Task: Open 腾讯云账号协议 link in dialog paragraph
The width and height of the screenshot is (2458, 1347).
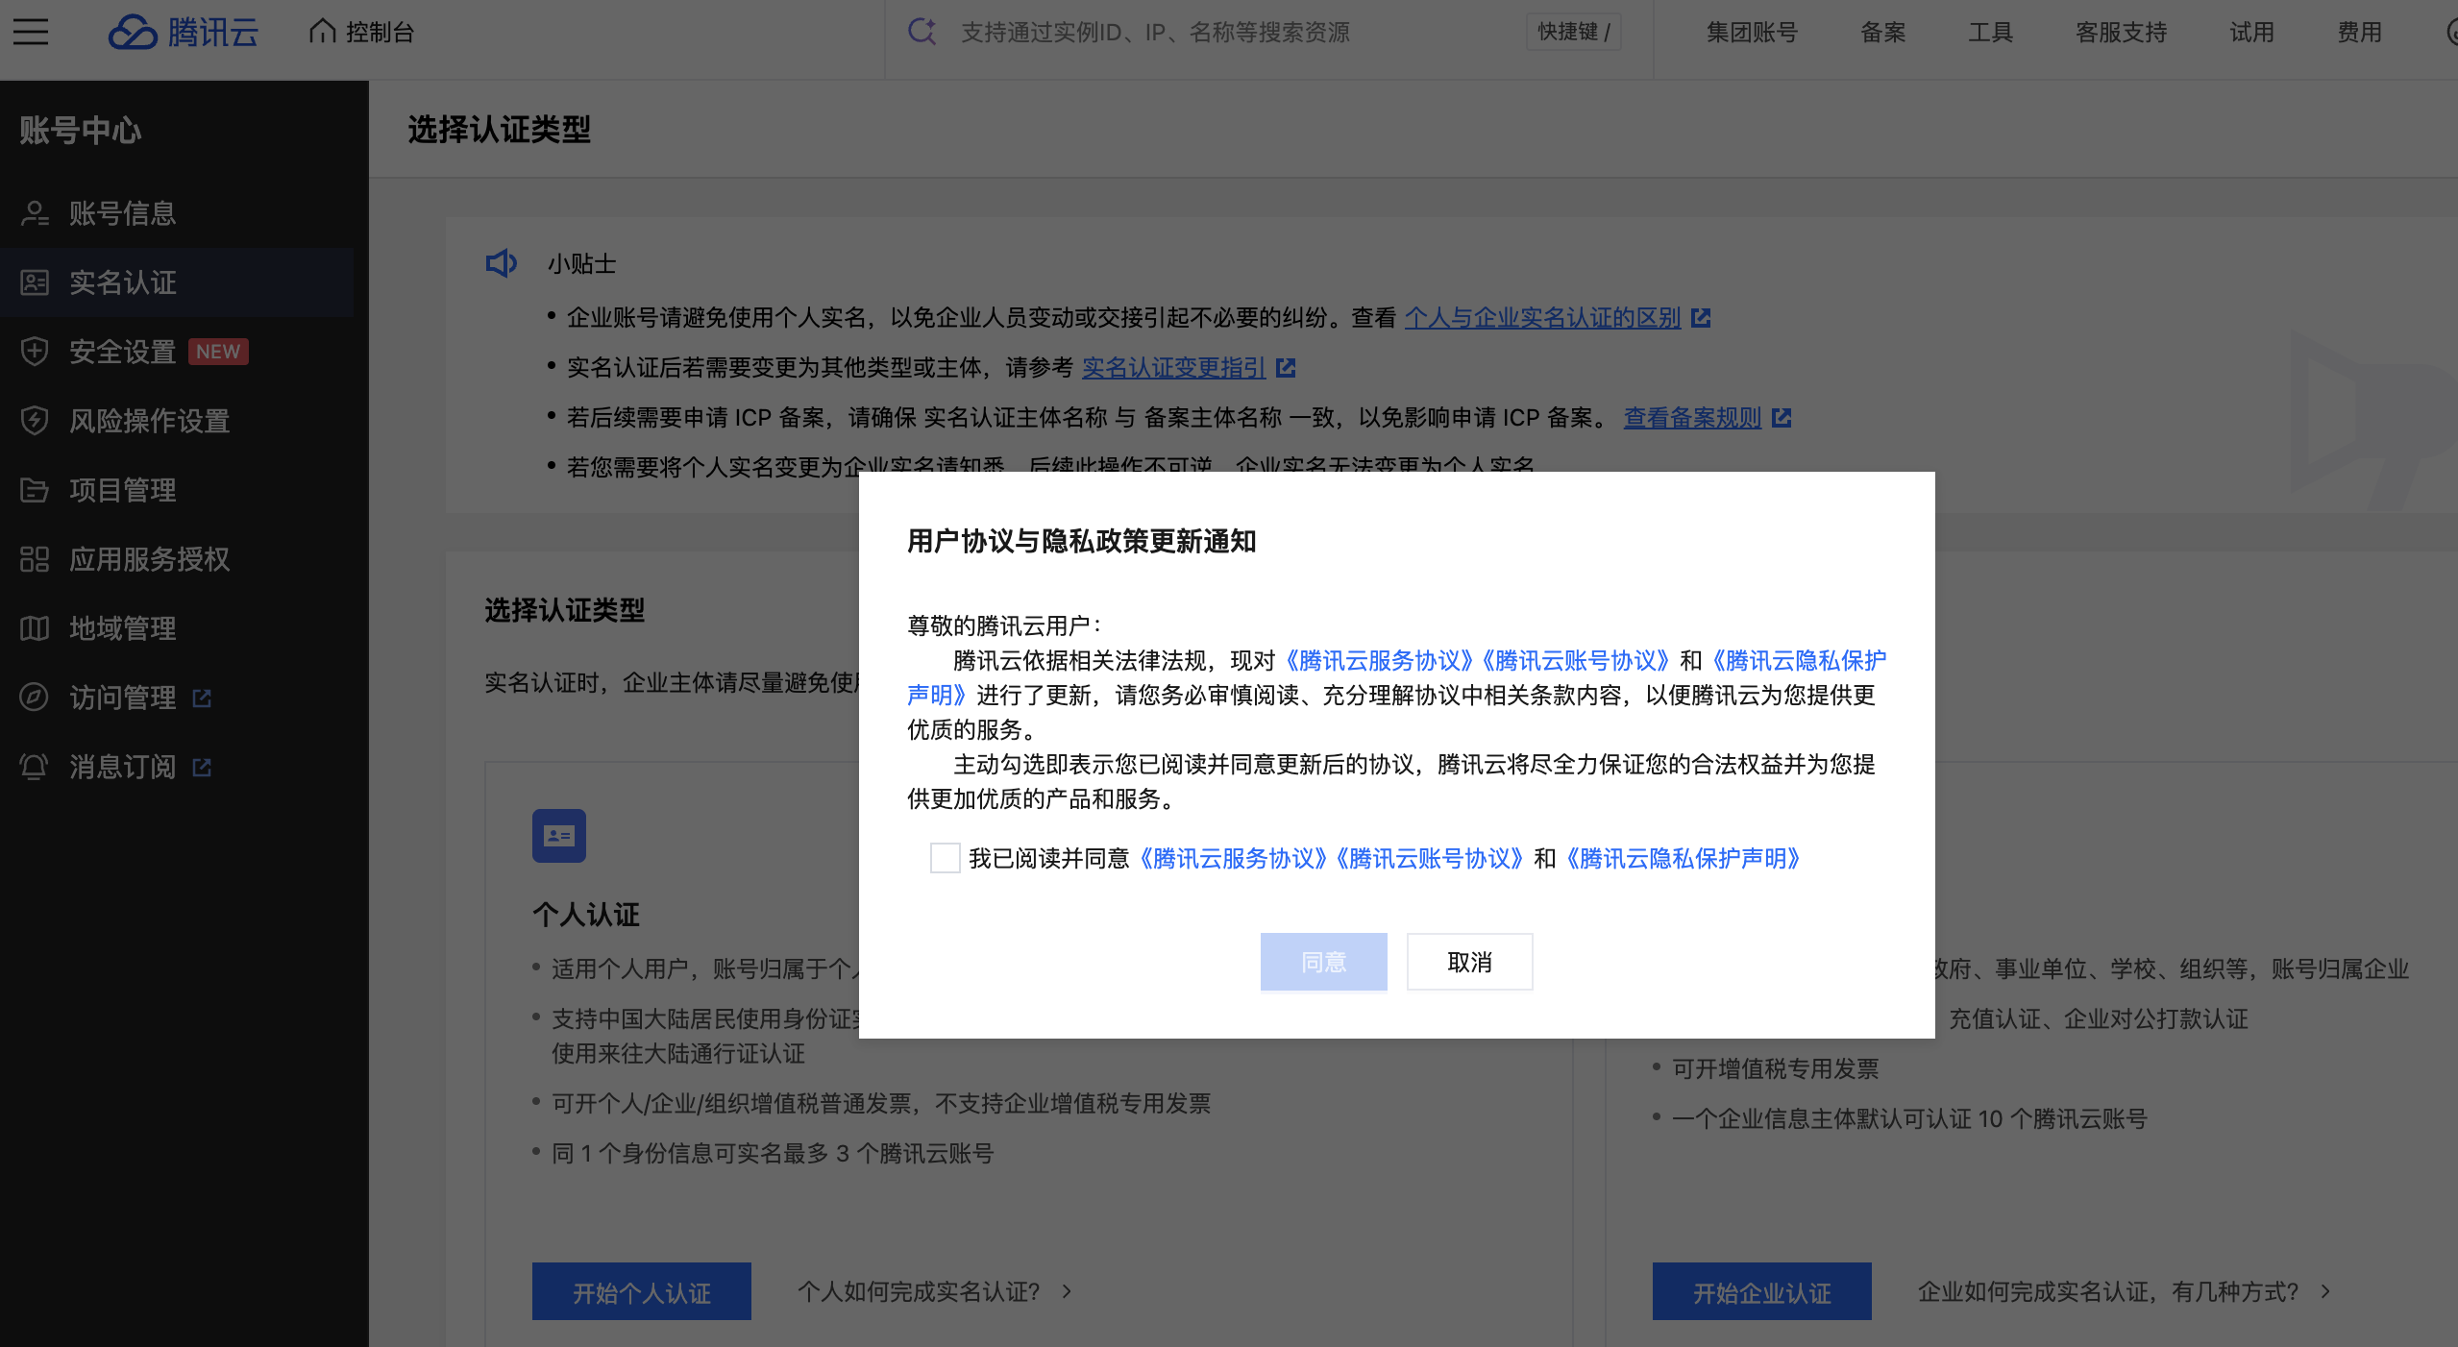Action: click(1576, 661)
